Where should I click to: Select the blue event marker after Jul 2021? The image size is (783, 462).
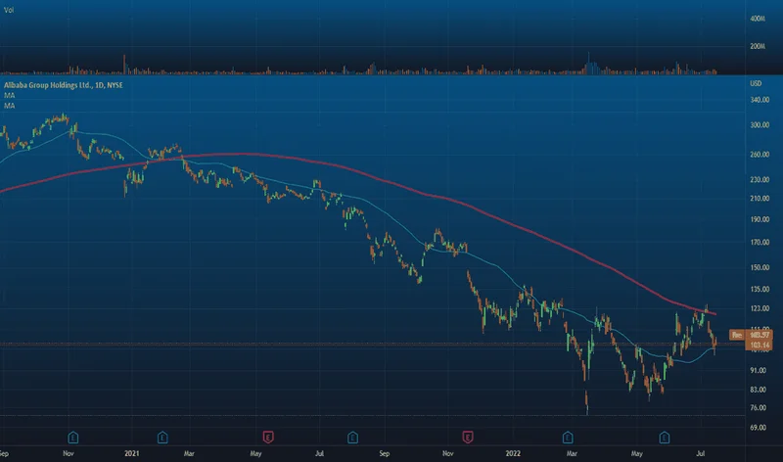click(352, 435)
